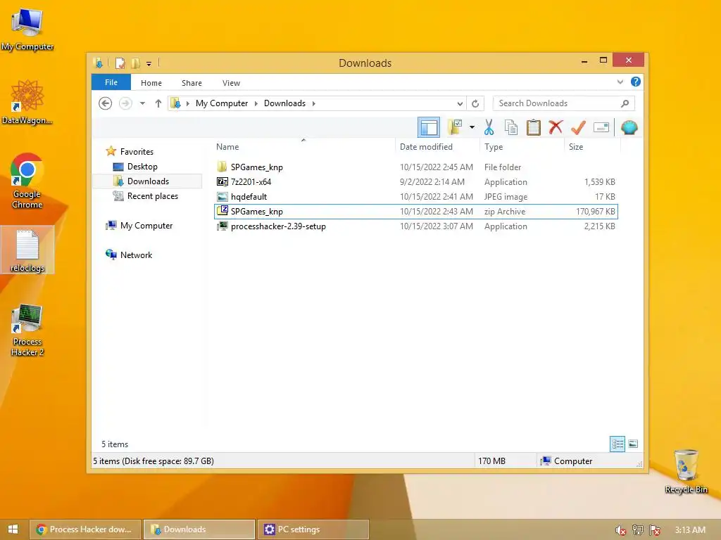The image size is (721, 540).
Task: Switch to the large icons view button
Action: 633,444
